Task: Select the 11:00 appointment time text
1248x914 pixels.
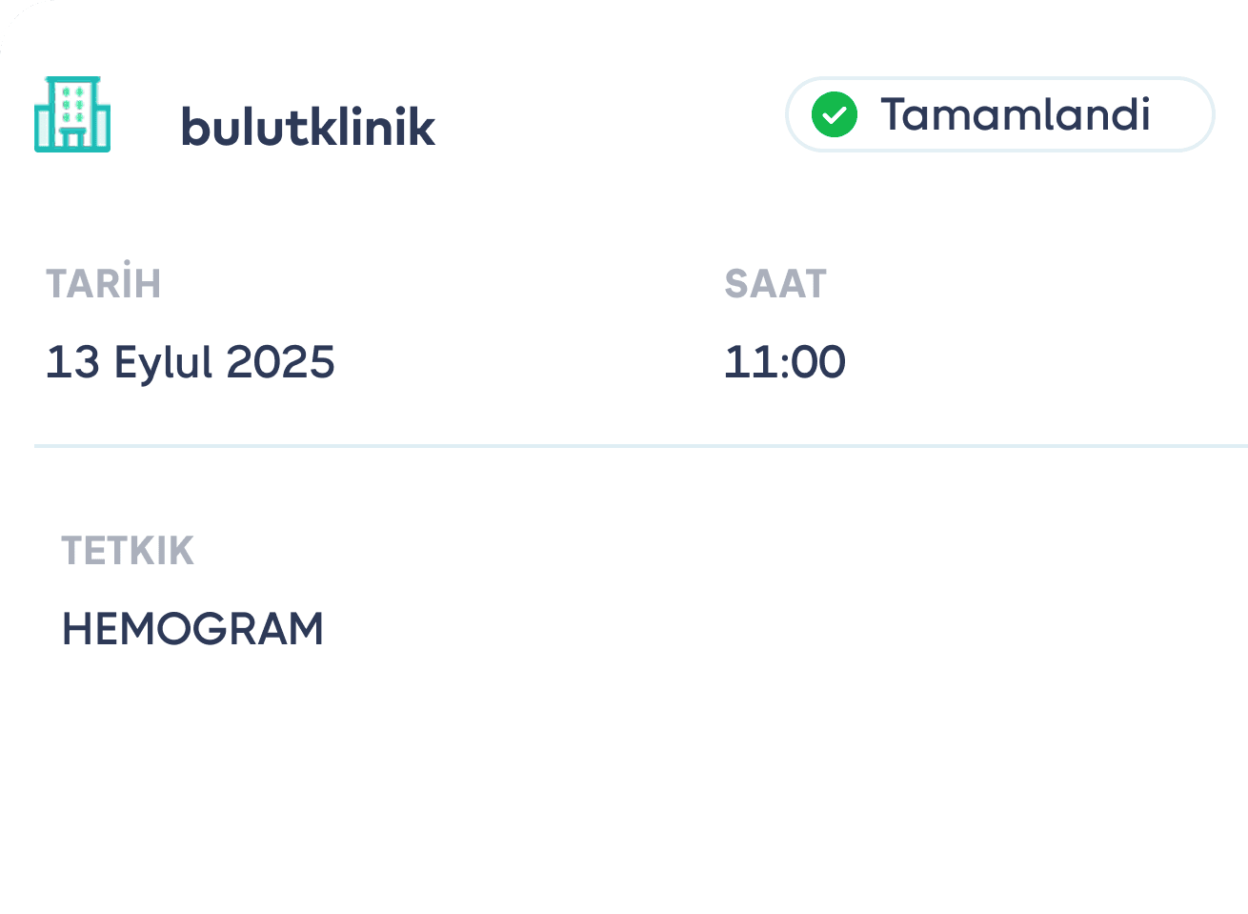Action: [x=785, y=361]
